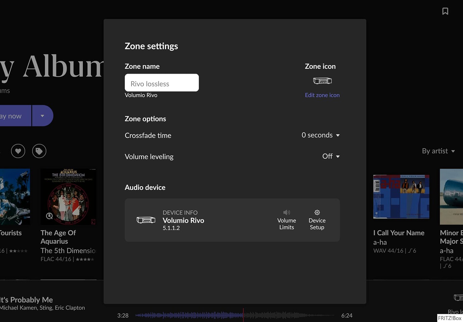
Task: Open the I Call Your Name album cover
Action: pos(401,197)
